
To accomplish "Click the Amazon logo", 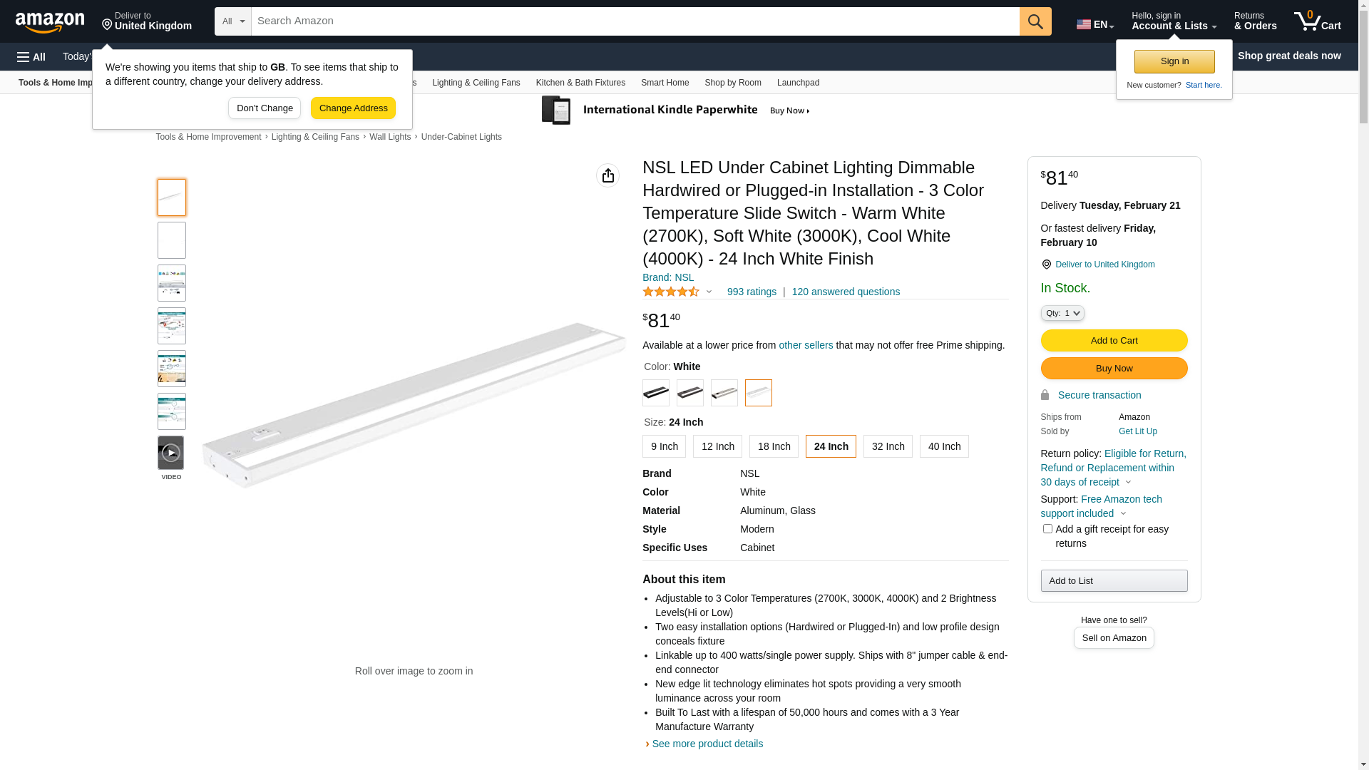I will pyautogui.click(x=50, y=22).
